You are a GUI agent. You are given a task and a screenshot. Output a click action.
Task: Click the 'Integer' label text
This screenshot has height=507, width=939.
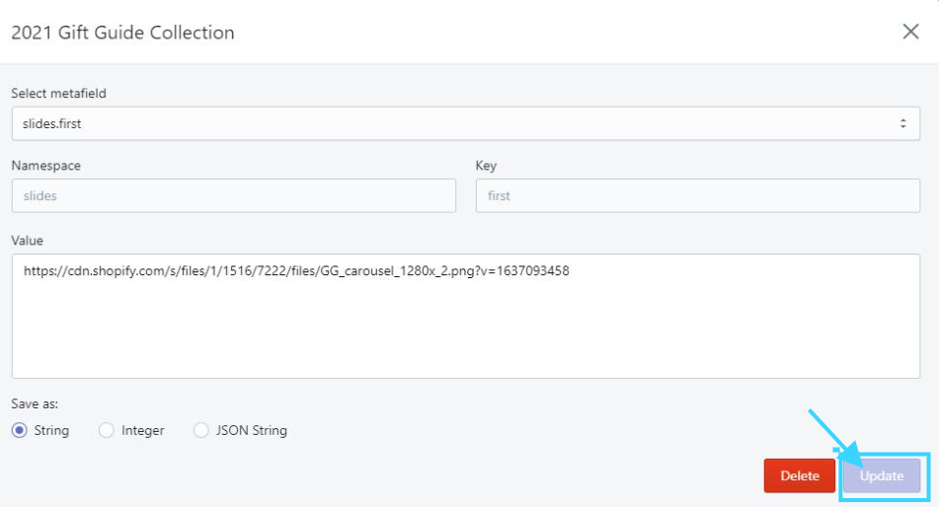(142, 430)
